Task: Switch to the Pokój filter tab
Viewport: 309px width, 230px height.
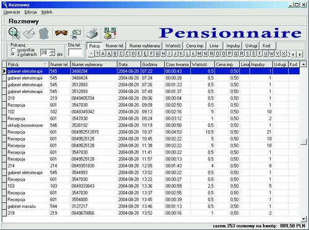Action: point(95,46)
